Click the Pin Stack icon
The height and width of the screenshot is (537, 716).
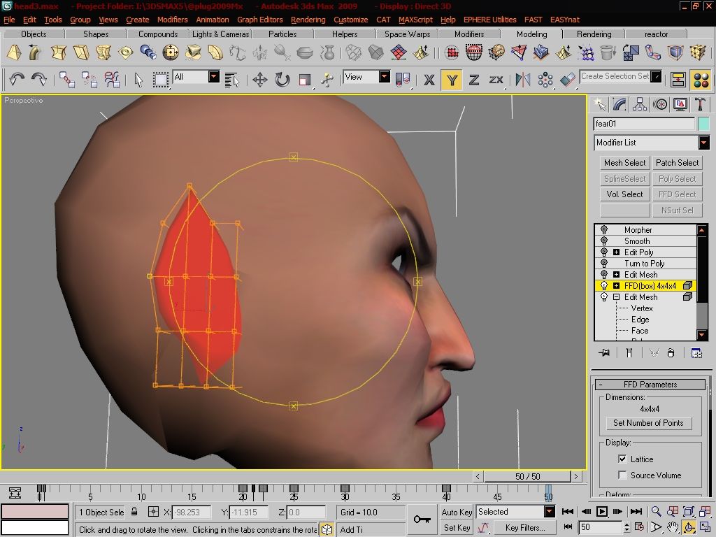[x=605, y=352]
